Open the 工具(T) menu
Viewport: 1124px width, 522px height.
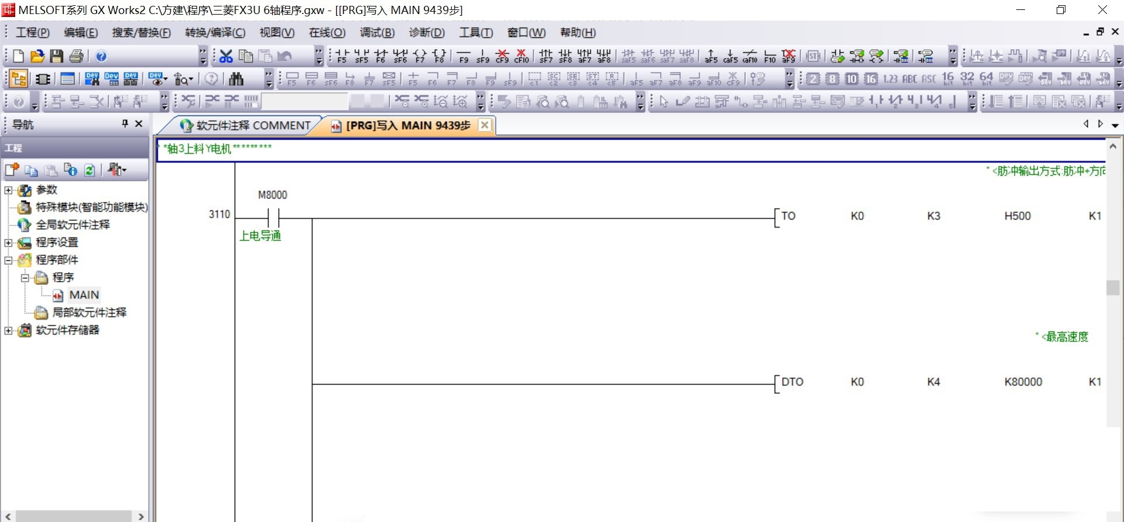click(x=476, y=33)
